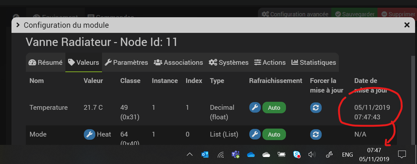Show hidden system tray icons
The height and width of the screenshot is (164, 417).
[190, 155]
